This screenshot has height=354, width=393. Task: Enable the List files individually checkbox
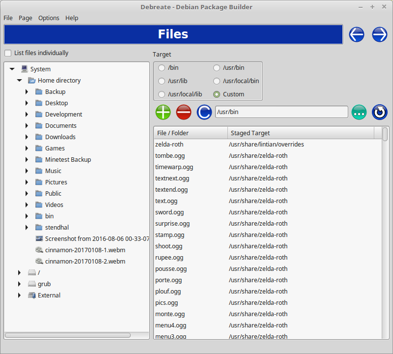coord(8,53)
